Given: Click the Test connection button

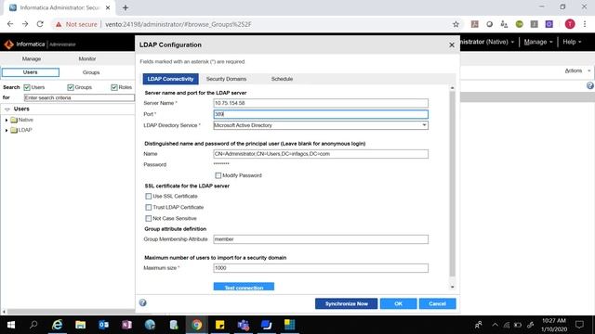Looking at the screenshot, I should click(x=244, y=287).
